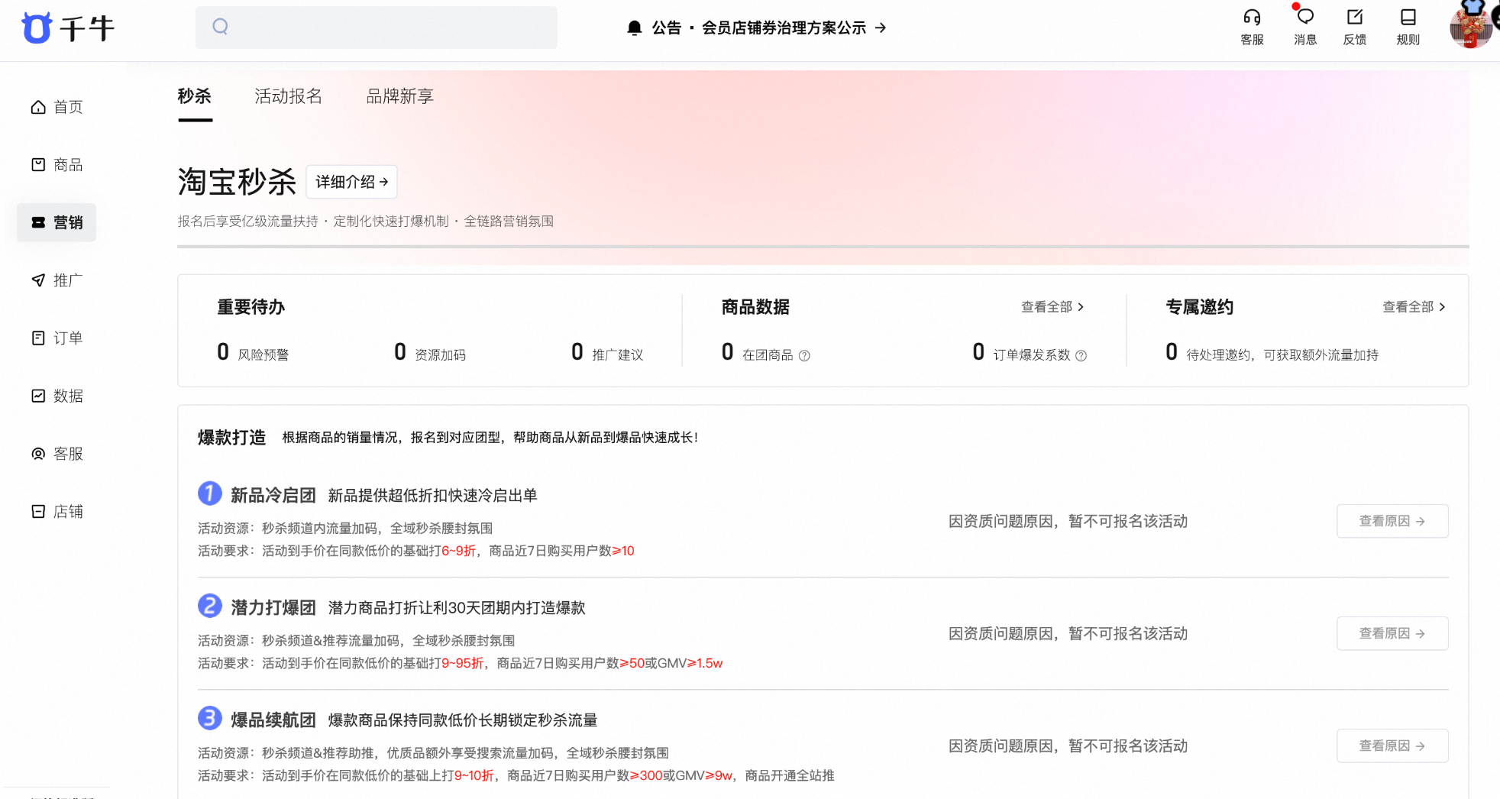Click 详细介绍 button

tap(351, 182)
